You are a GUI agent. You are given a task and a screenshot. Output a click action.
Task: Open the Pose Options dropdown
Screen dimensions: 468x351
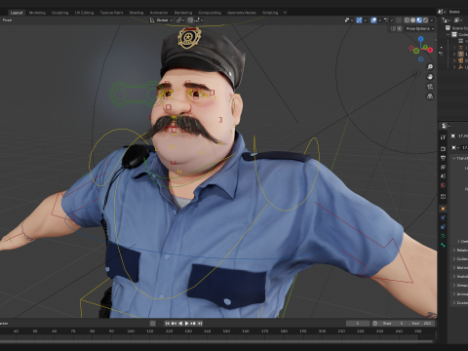click(420, 28)
